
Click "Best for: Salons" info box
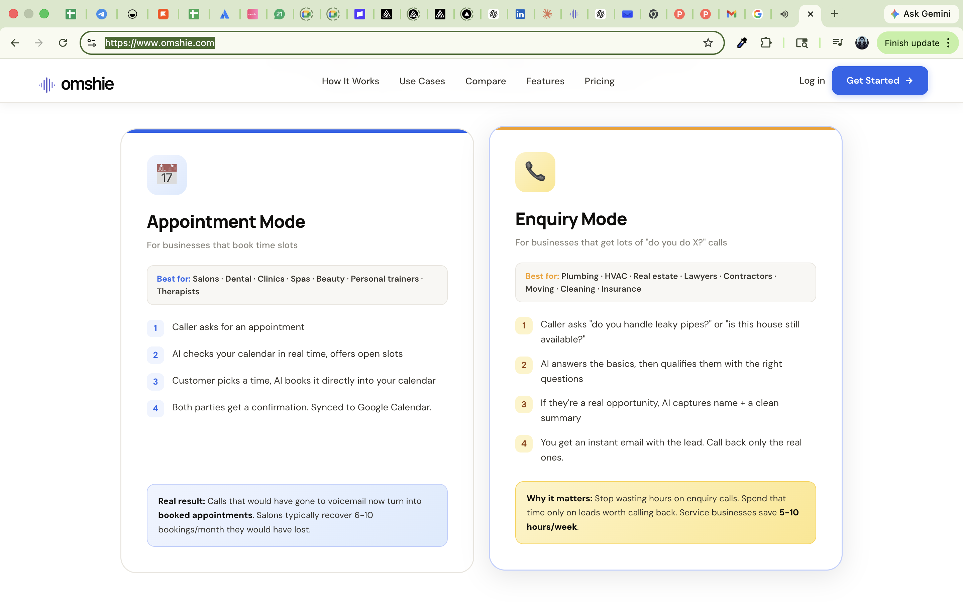tap(297, 285)
